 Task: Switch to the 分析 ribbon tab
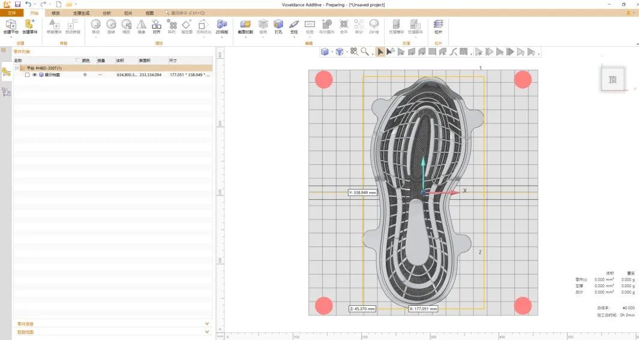tap(107, 13)
